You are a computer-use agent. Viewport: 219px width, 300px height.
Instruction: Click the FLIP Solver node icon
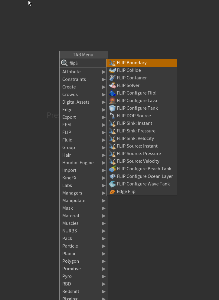(112, 85)
